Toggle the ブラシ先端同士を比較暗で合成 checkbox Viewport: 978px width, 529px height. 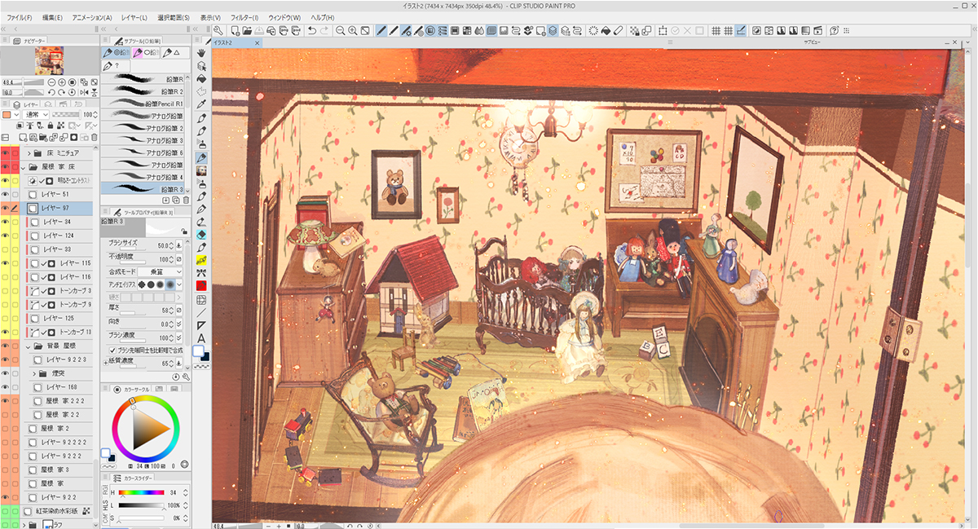click(113, 350)
